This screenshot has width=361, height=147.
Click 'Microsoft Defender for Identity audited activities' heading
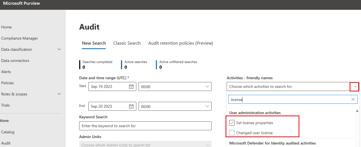[272, 143]
